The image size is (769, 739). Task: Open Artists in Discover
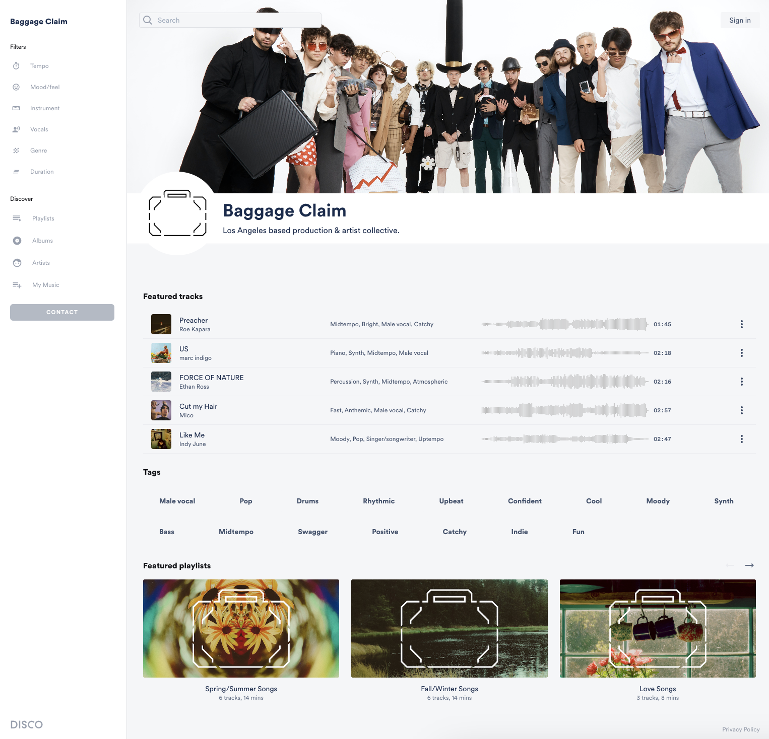(x=41, y=263)
